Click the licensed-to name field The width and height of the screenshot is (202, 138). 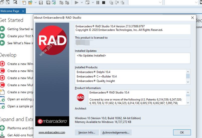click(132, 43)
